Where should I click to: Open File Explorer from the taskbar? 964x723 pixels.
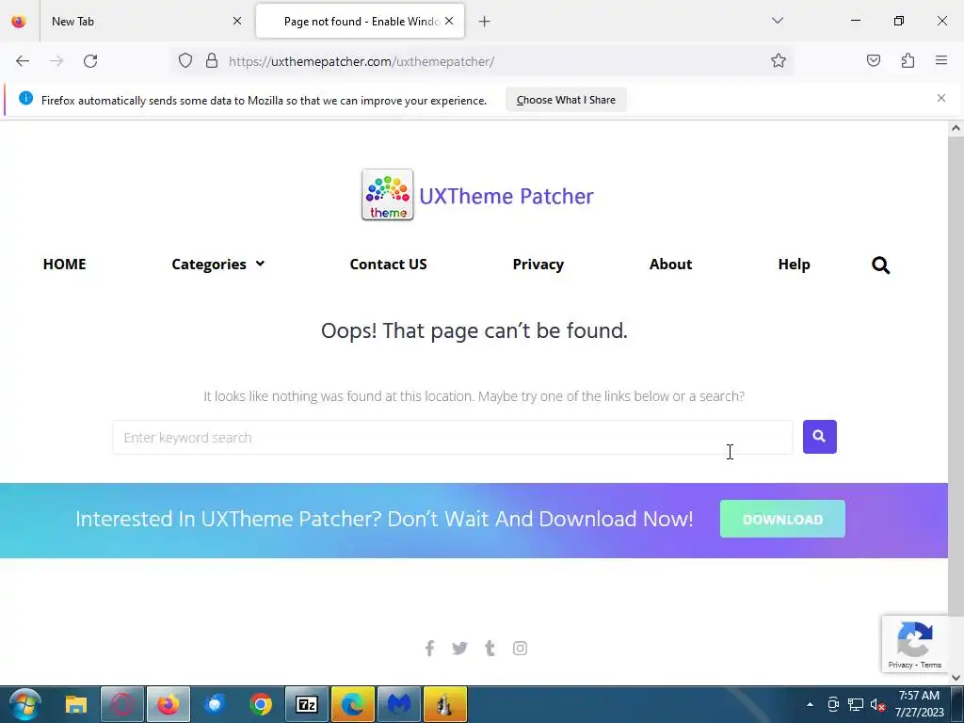pyautogui.click(x=76, y=704)
